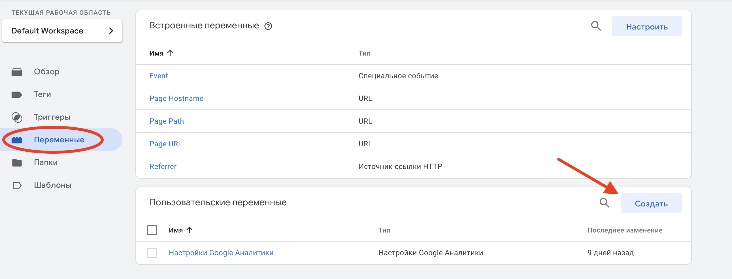Search user-defined variables with magnifier icon
Screen dimensions: 732x279
pyautogui.click(x=605, y=203)
